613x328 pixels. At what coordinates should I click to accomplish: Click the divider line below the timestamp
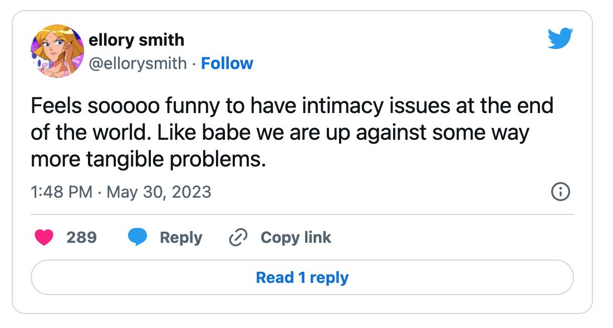[302, 214]
